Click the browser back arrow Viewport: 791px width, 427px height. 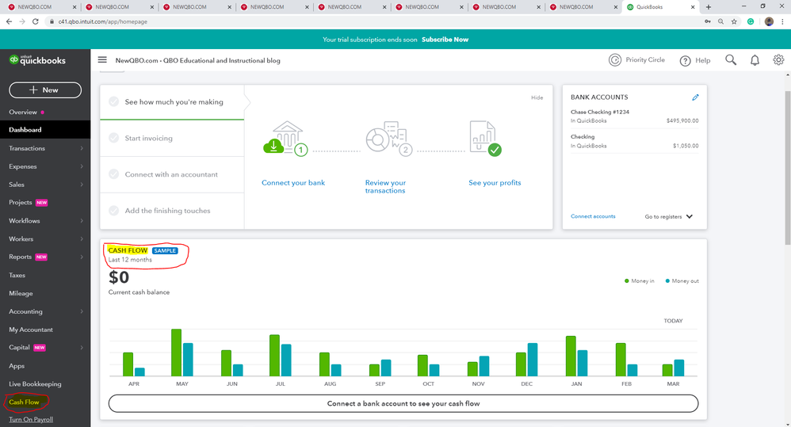click(9, 21)
